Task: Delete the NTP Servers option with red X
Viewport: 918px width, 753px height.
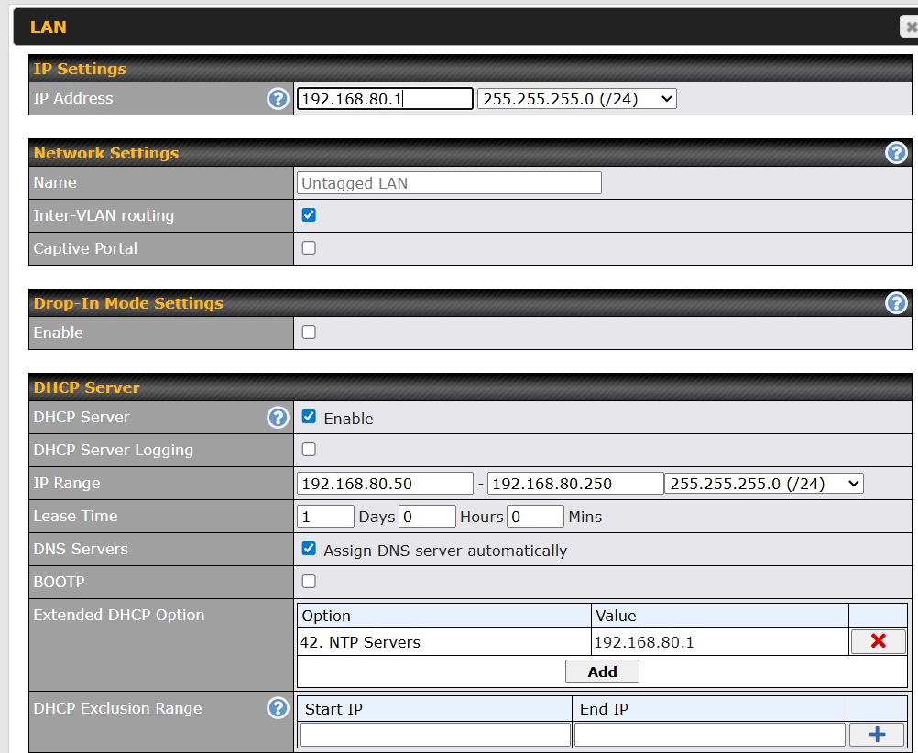Action: coord(878,641)
